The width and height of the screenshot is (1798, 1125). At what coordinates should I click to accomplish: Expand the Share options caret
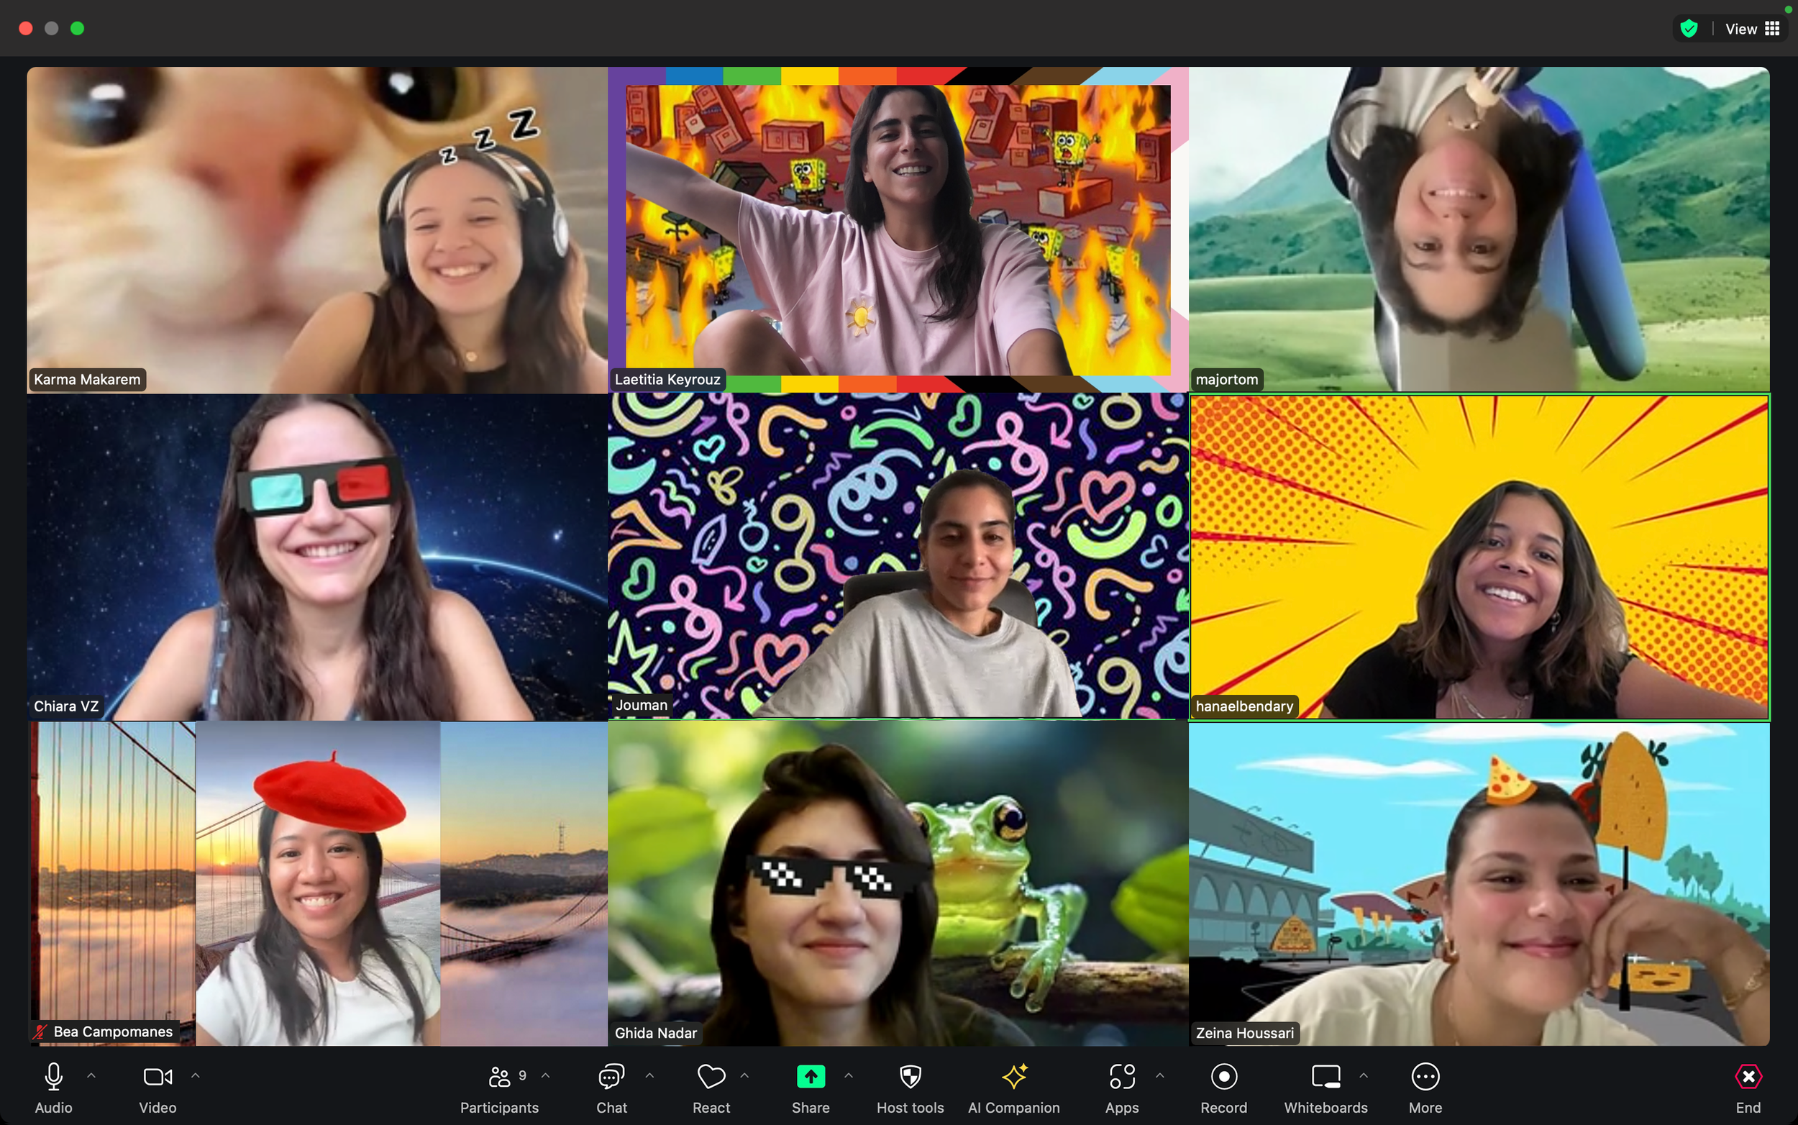(848, 1076)
